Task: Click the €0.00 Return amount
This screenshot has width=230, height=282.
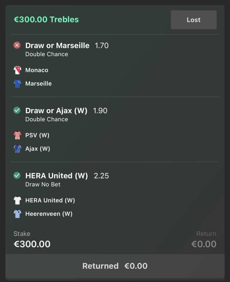Action: pyautogui.click(x=204, y=244)
